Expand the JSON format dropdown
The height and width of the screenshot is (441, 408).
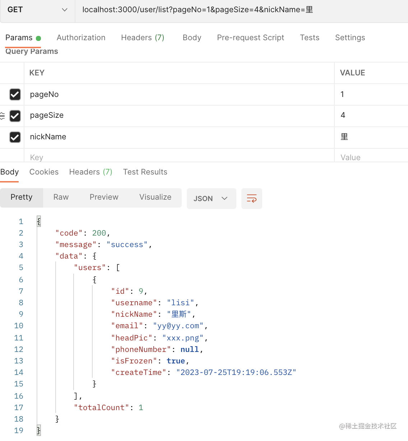click(x=211, y=199)
